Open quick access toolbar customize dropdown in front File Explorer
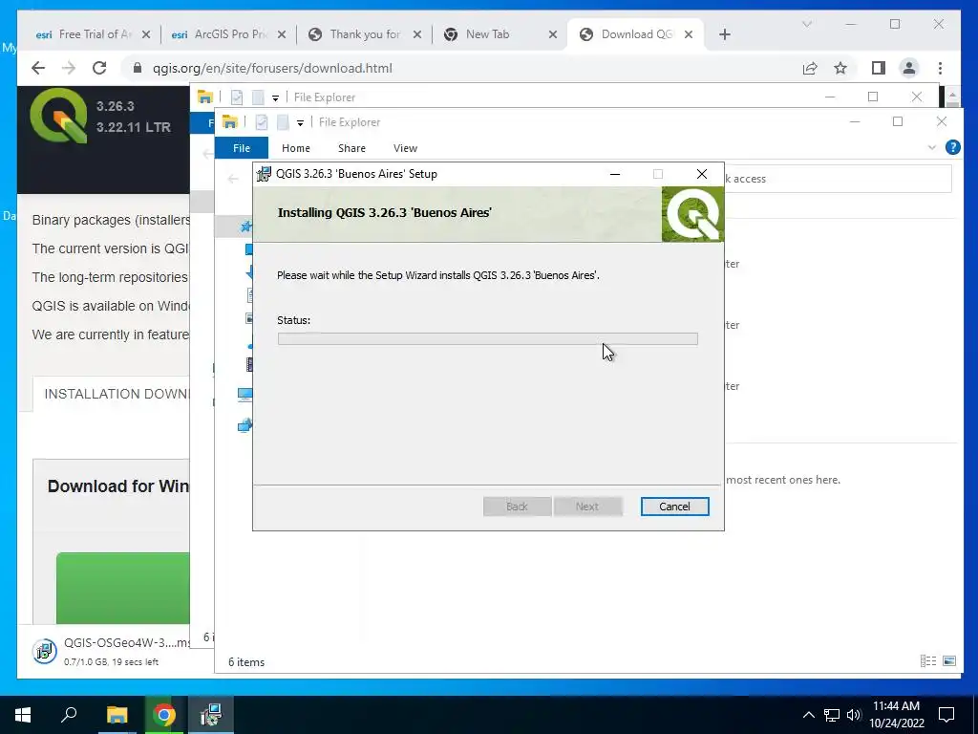The image size is (978, 734). click(300, 123)
